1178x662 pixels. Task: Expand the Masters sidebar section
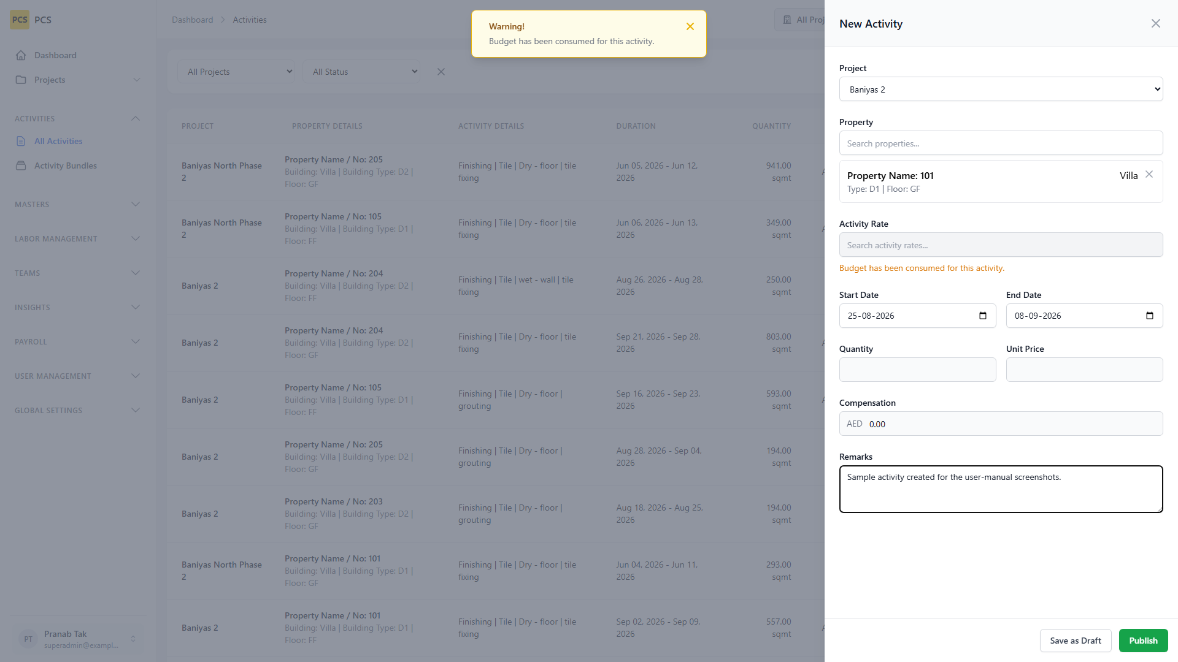(136, 204)
